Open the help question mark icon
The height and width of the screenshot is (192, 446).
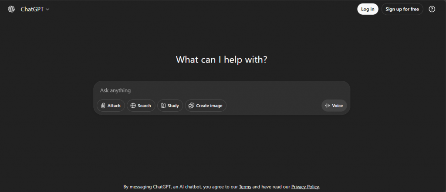432,9
